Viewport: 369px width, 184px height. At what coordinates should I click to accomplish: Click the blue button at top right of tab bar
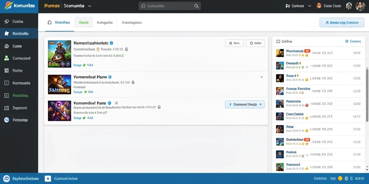pyautogui.click(x=342, y=23)
